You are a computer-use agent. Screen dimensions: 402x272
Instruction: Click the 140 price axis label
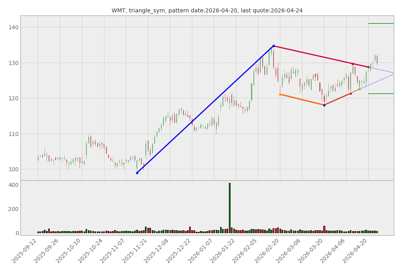coord(14,27)
